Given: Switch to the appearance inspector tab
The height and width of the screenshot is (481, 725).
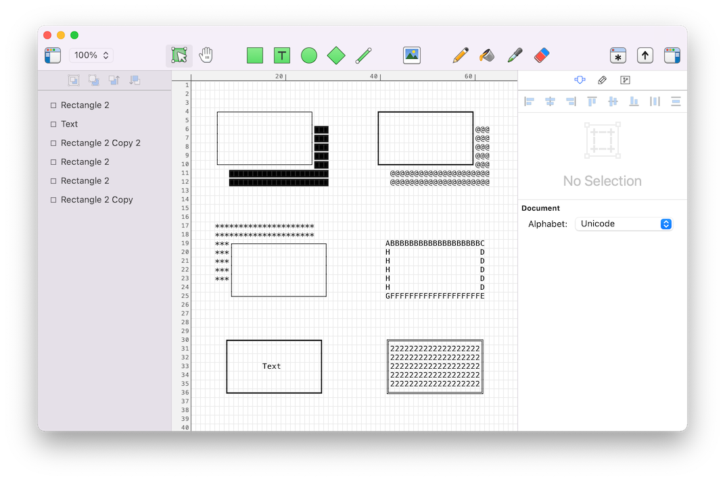Looking at the screenshot, I should coord(602,80).
